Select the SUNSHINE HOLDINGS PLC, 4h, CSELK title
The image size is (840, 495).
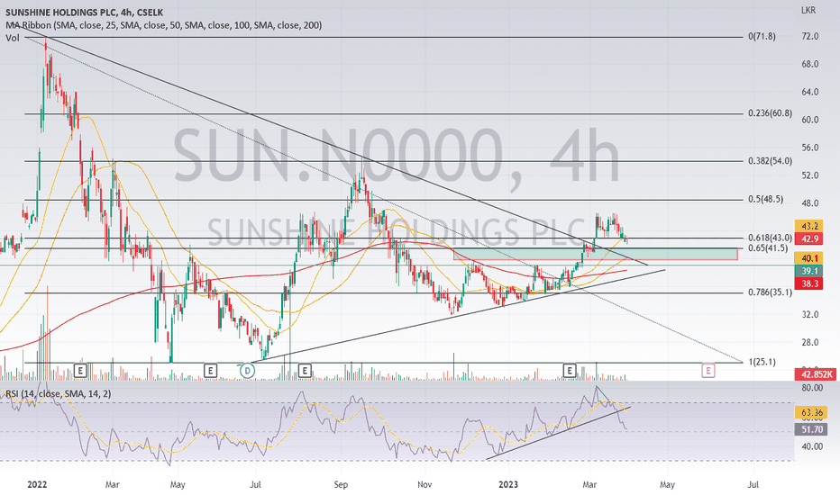[x=84, y=13]
